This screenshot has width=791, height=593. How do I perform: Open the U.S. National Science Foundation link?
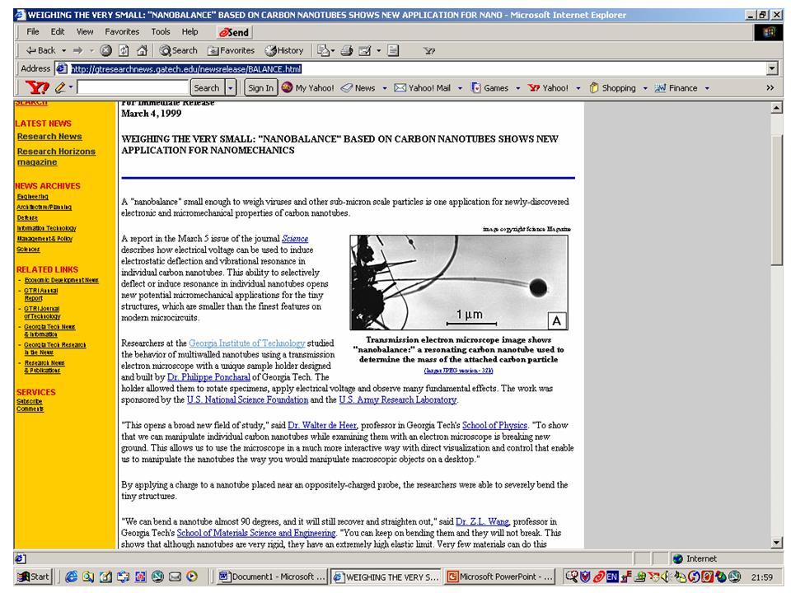point(247,400)
